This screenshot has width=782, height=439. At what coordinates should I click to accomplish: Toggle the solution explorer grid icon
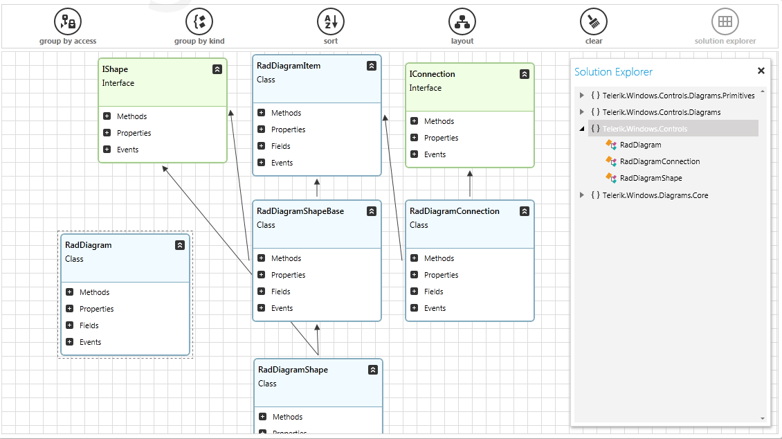click(x=725, y=21)
